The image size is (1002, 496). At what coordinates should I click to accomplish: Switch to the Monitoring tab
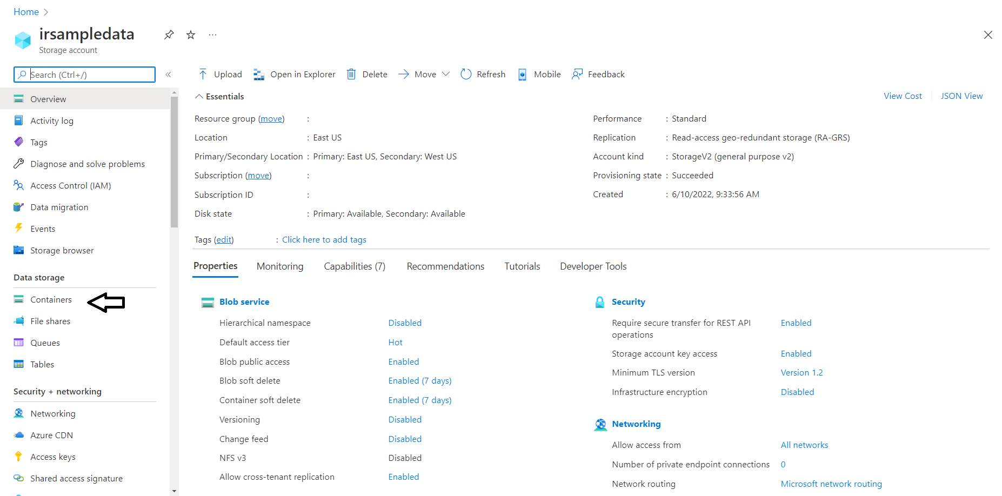pyautogui.click(x=279, y=266)
